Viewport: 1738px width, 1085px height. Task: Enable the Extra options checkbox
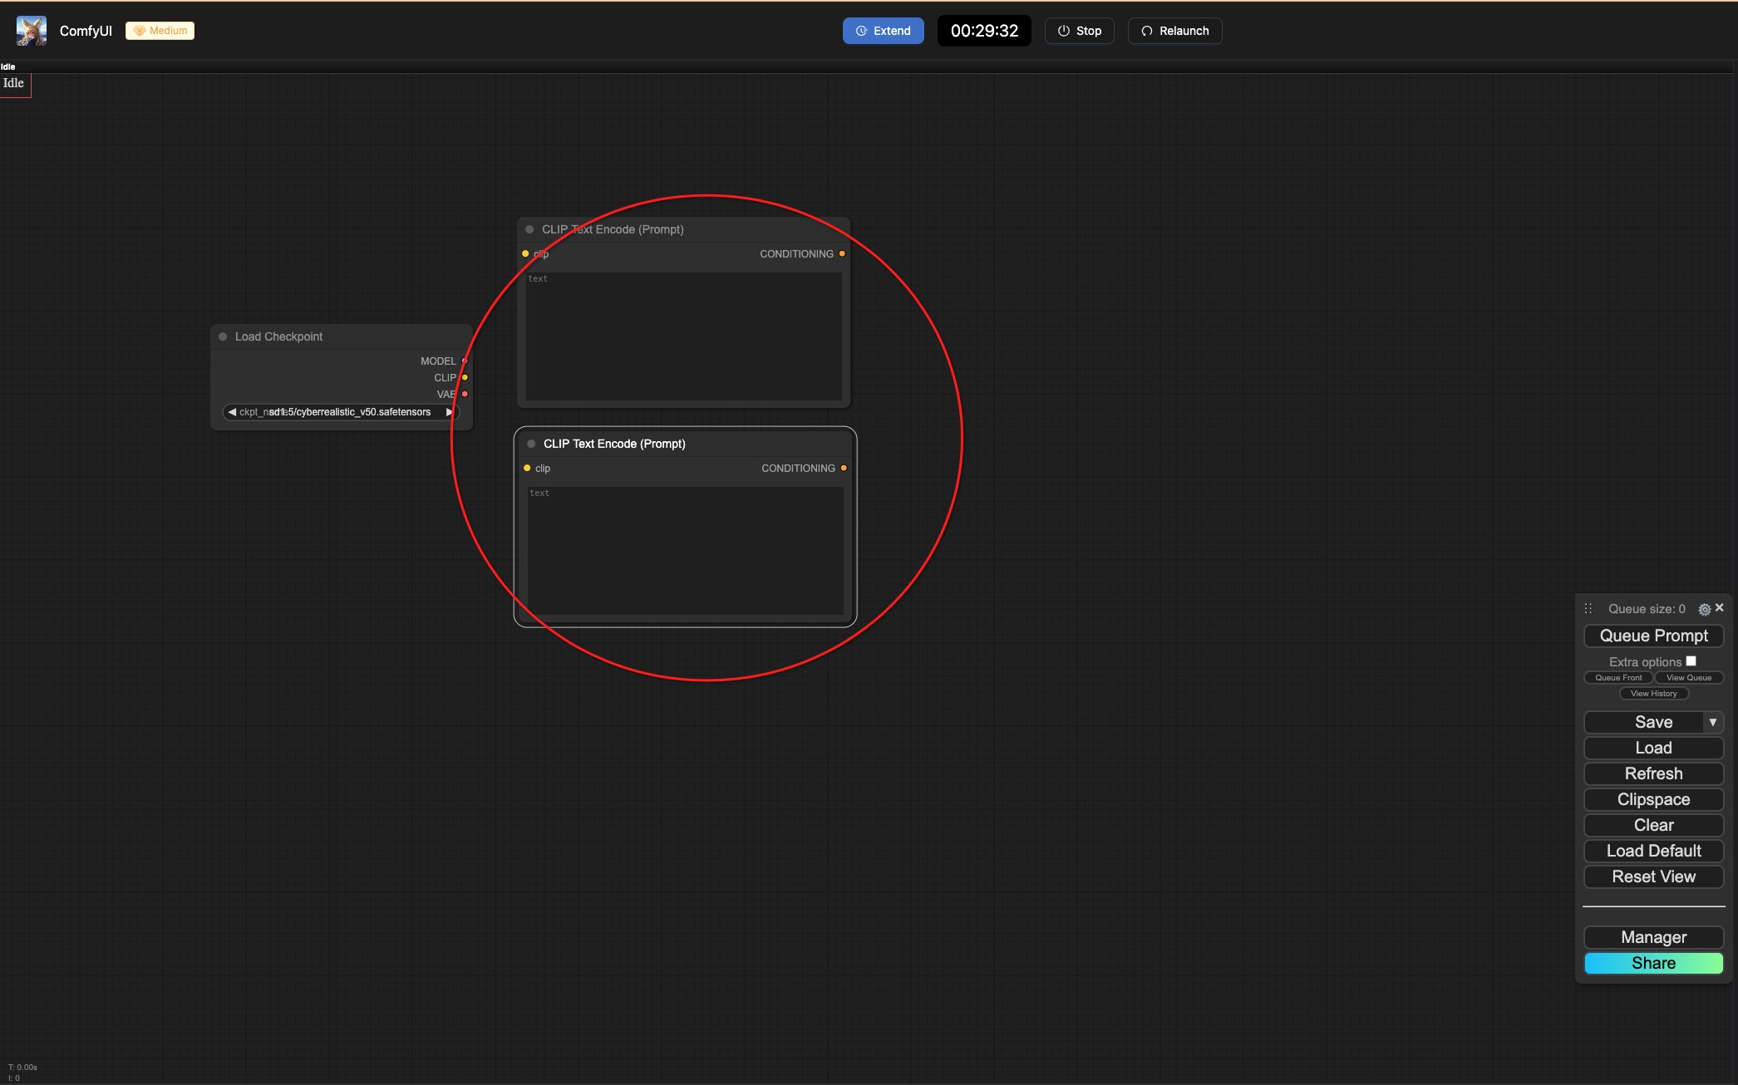[x=1691, y=661]
